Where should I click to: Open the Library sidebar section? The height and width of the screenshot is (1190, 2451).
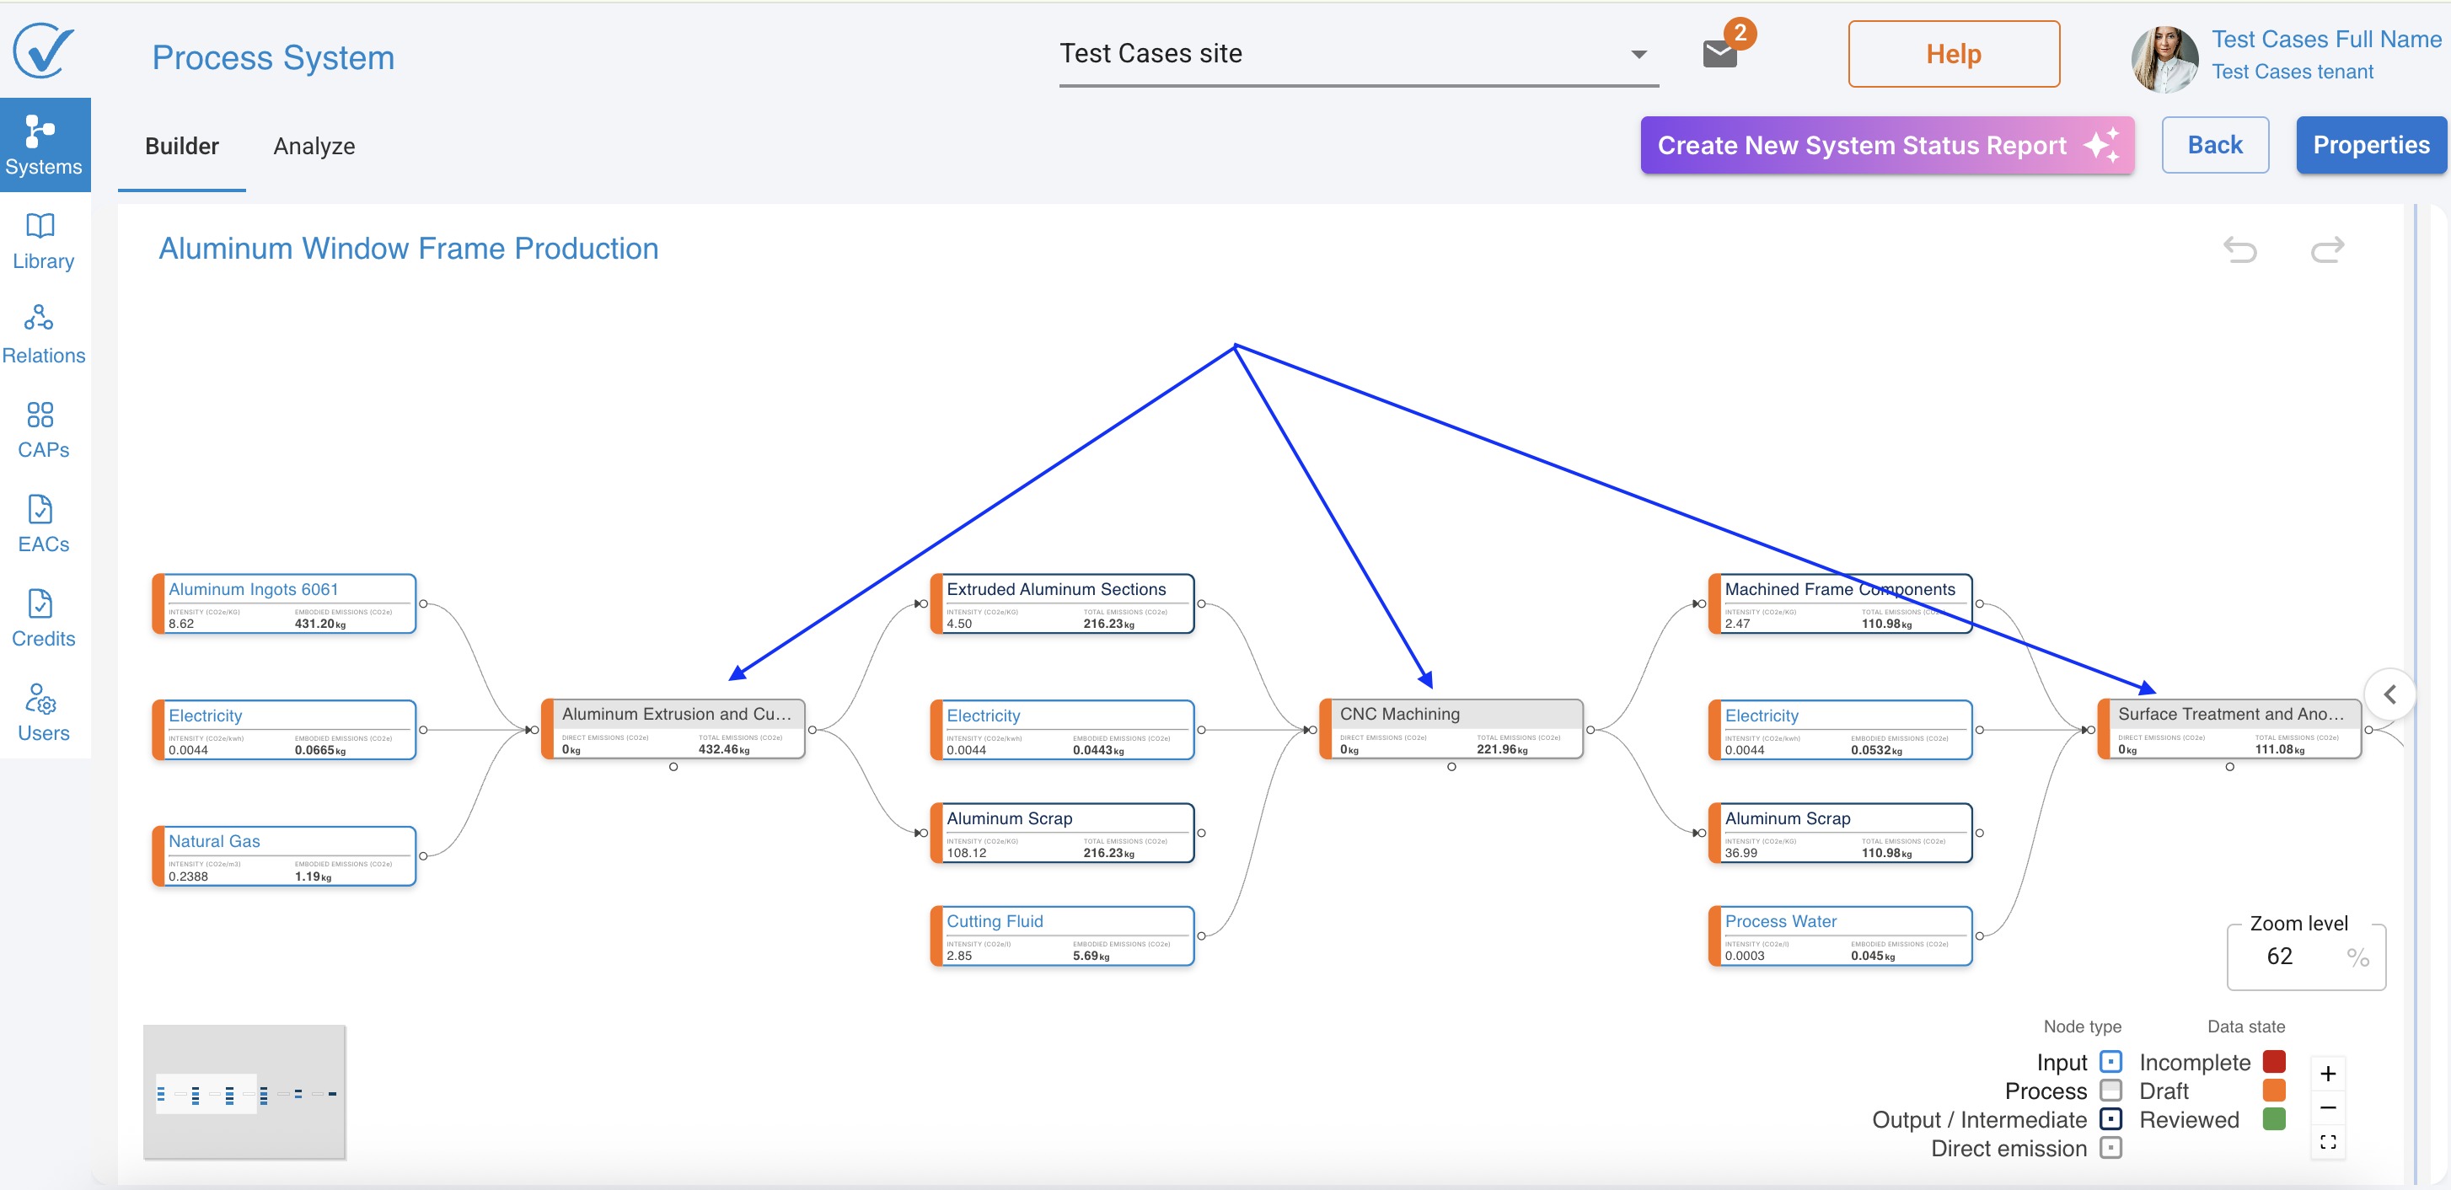[x=42, y=241]
